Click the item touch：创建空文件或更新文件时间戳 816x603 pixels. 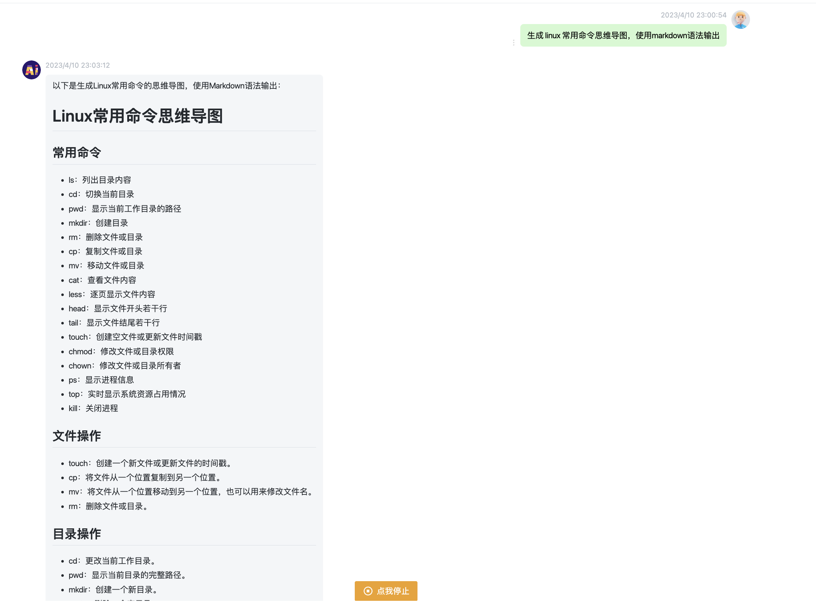pyautogui.click(x=135, y=337)
